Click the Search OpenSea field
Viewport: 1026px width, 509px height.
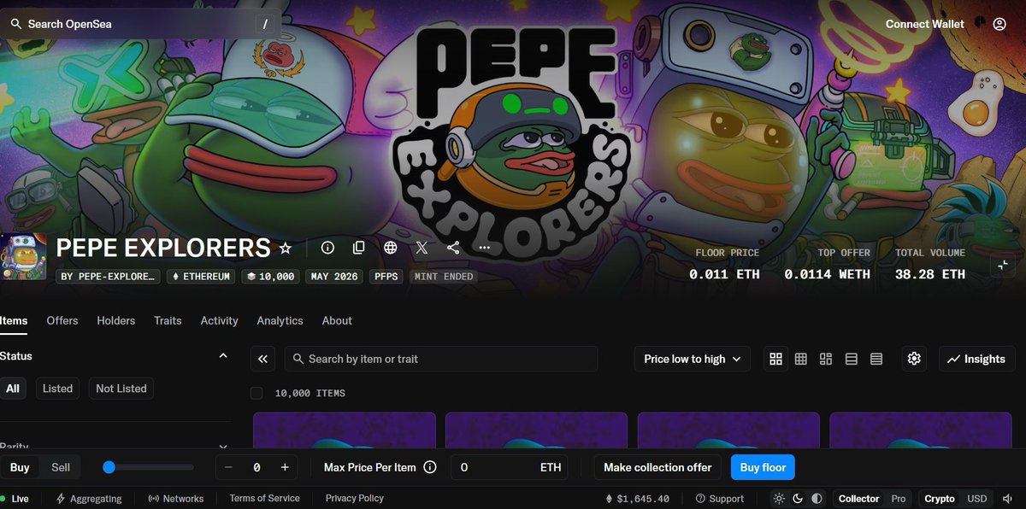click(x=141, y=24)
